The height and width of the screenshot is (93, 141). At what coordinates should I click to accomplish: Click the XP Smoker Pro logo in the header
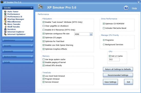pos(40,6)
